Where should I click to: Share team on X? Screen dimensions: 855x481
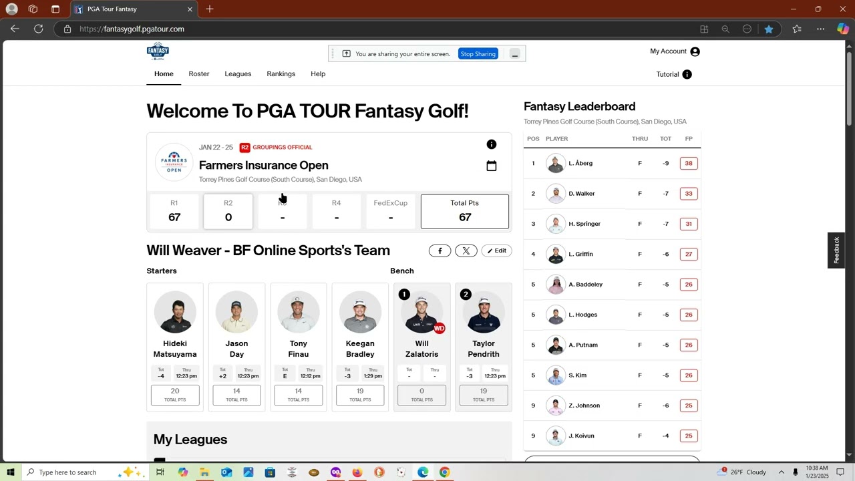pyautogui.click(x=466, y=251)
